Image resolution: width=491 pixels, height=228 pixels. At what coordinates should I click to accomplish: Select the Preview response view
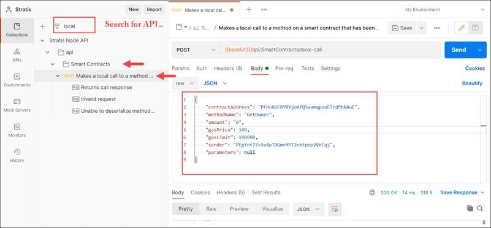tap(239, 209)
